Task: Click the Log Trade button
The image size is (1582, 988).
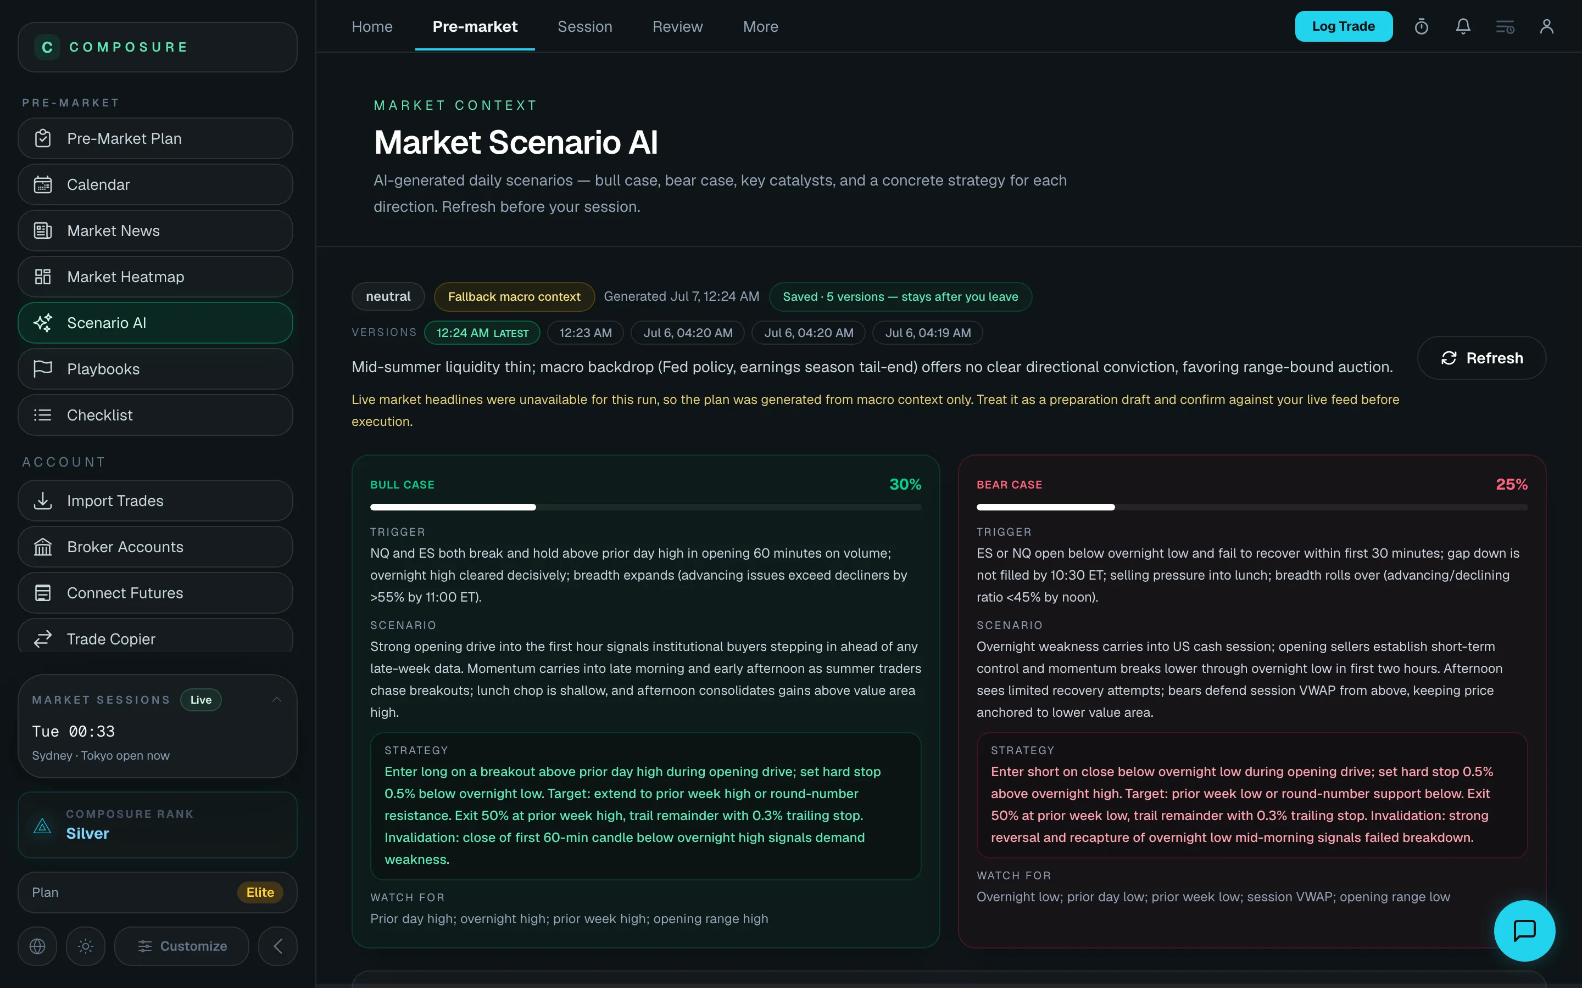Action: [1344, 27]
